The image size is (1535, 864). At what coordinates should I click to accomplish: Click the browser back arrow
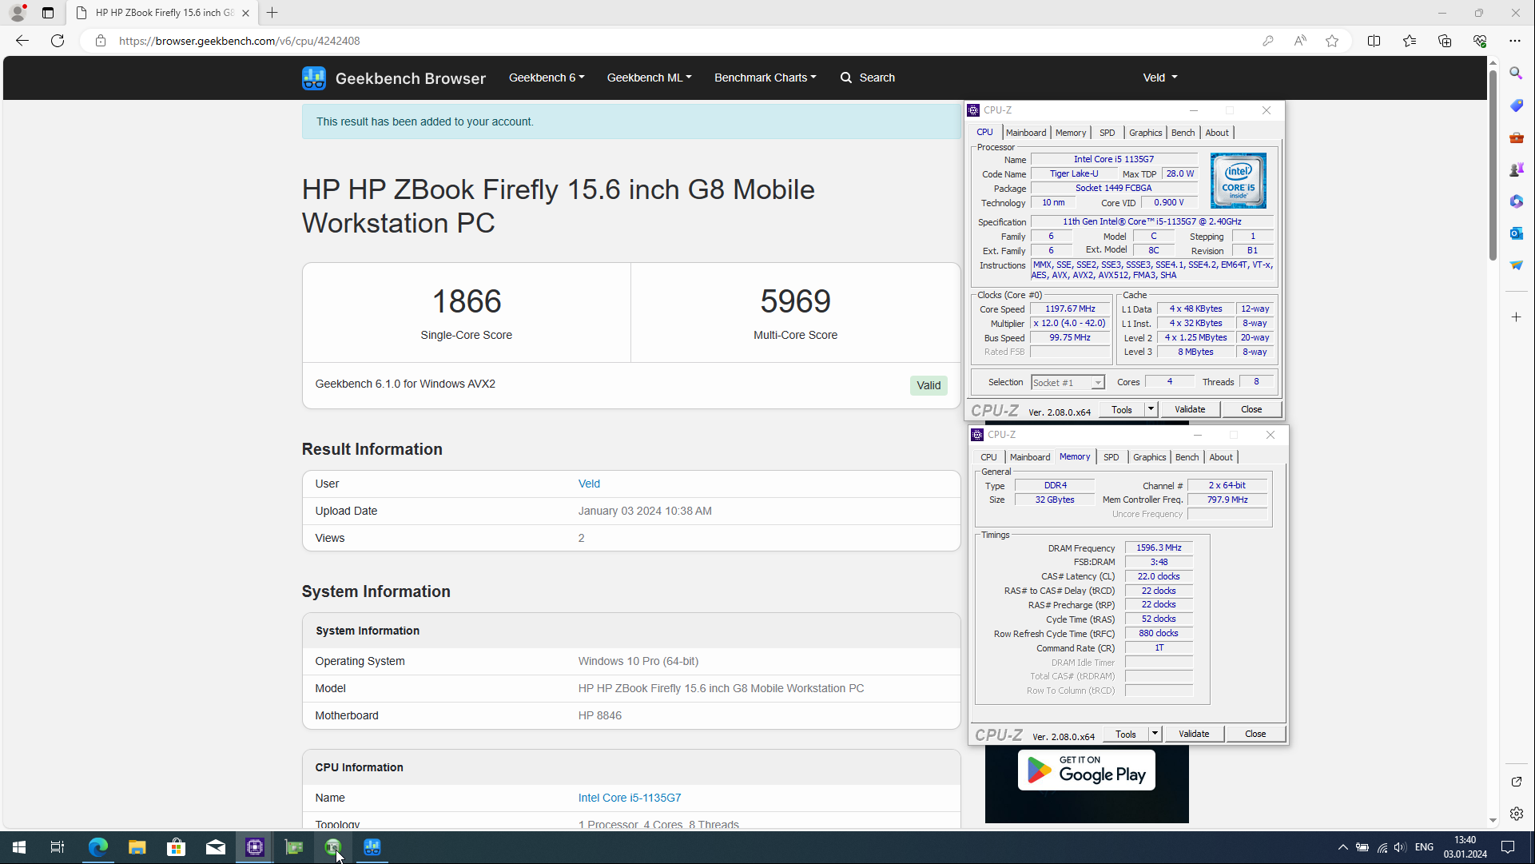point(22,41)
